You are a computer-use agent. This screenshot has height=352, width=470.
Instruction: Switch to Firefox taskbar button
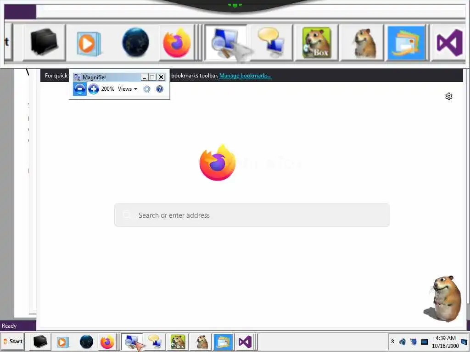[107, 342]
